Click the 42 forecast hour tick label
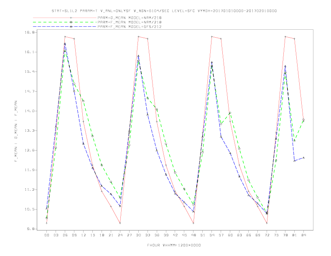Screen dimensions: 331x256 pos(175,235)
